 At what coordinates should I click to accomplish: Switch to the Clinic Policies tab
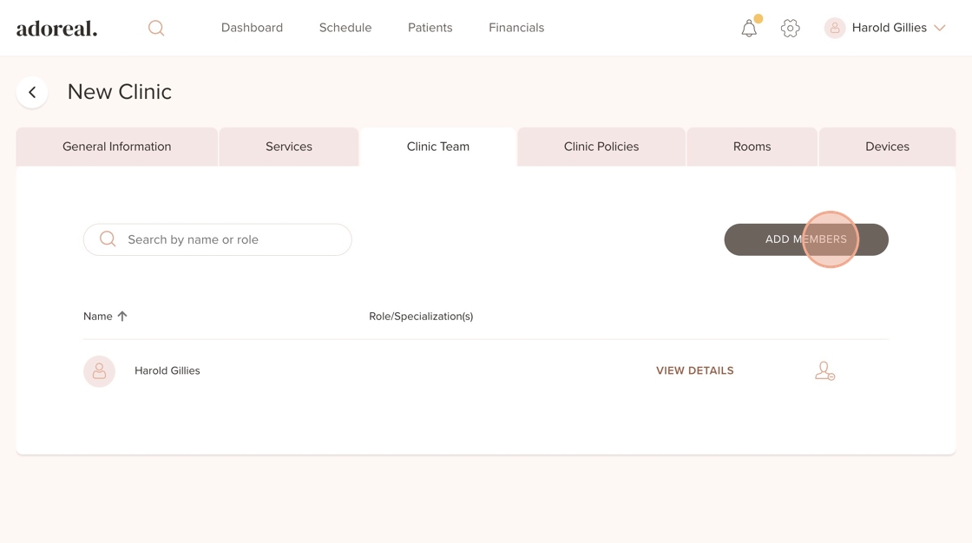tap(601, 147)
